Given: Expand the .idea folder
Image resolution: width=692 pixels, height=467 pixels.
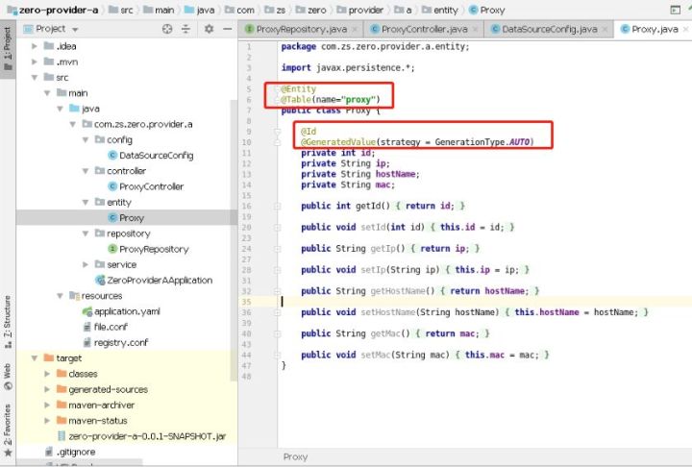Looking at the screenshot, I should coord(35,46).
